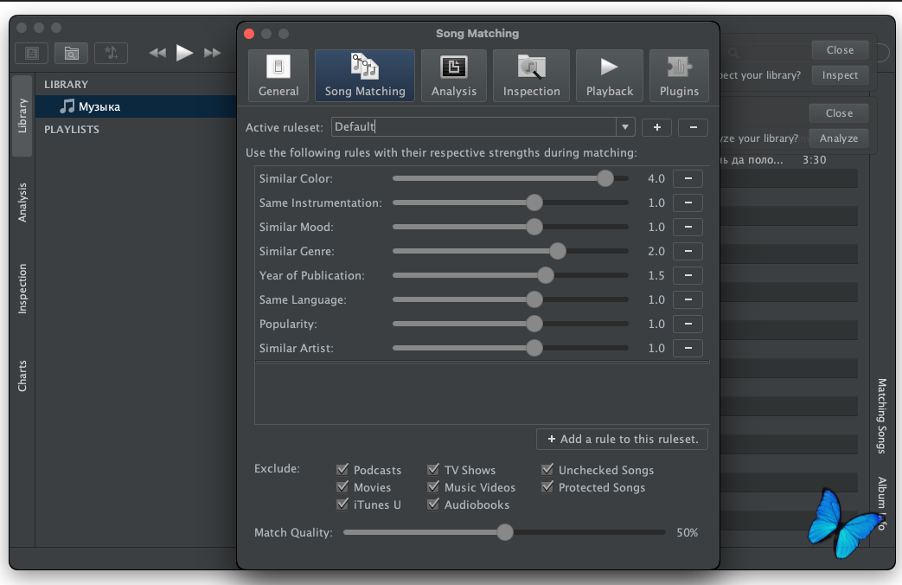Click the Analyze button
902x585 pixels.
(838, 138)
